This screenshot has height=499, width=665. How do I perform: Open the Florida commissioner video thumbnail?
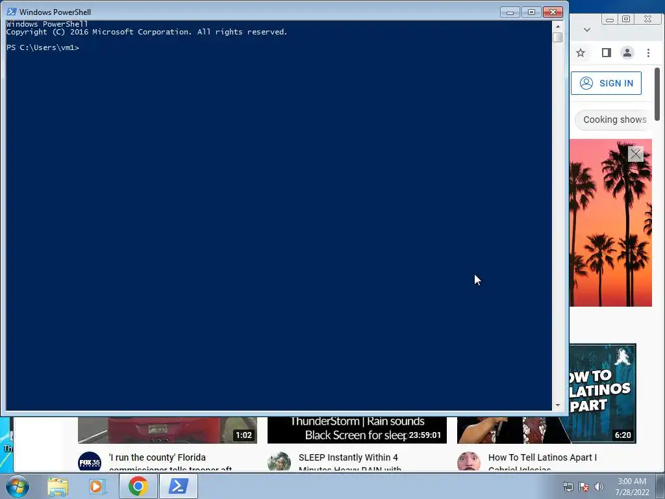pos(167,430)
